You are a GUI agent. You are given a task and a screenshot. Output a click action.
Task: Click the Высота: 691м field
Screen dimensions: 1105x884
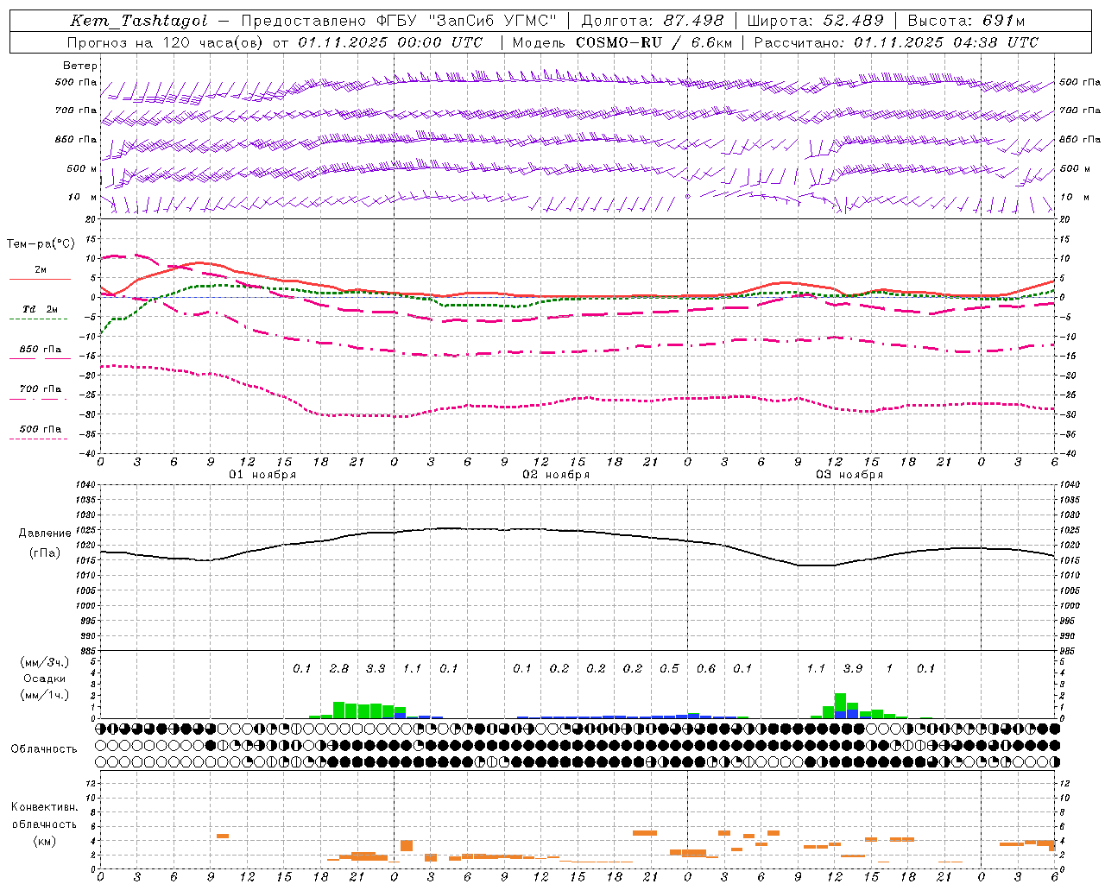tap(965, 21)
